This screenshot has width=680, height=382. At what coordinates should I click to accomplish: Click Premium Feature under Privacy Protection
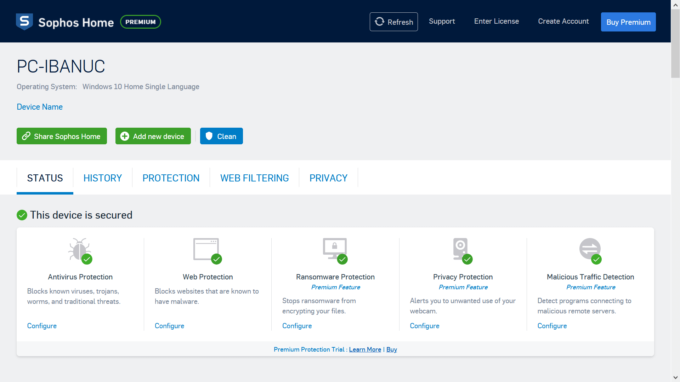(463, 287)
